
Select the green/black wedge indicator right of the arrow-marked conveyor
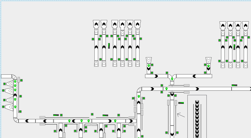click(x=181, y=103)
